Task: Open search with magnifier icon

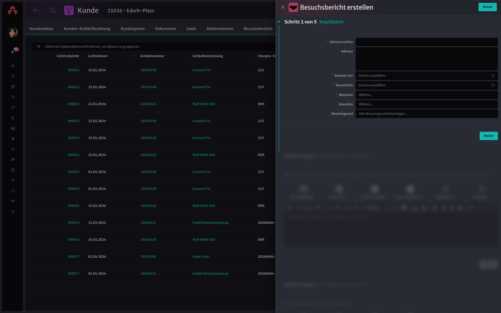Action: (53, 10)
